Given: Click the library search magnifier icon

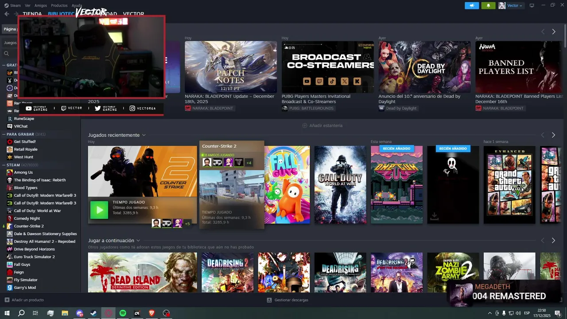Looking at the screenshot, I should pos(7,54).
